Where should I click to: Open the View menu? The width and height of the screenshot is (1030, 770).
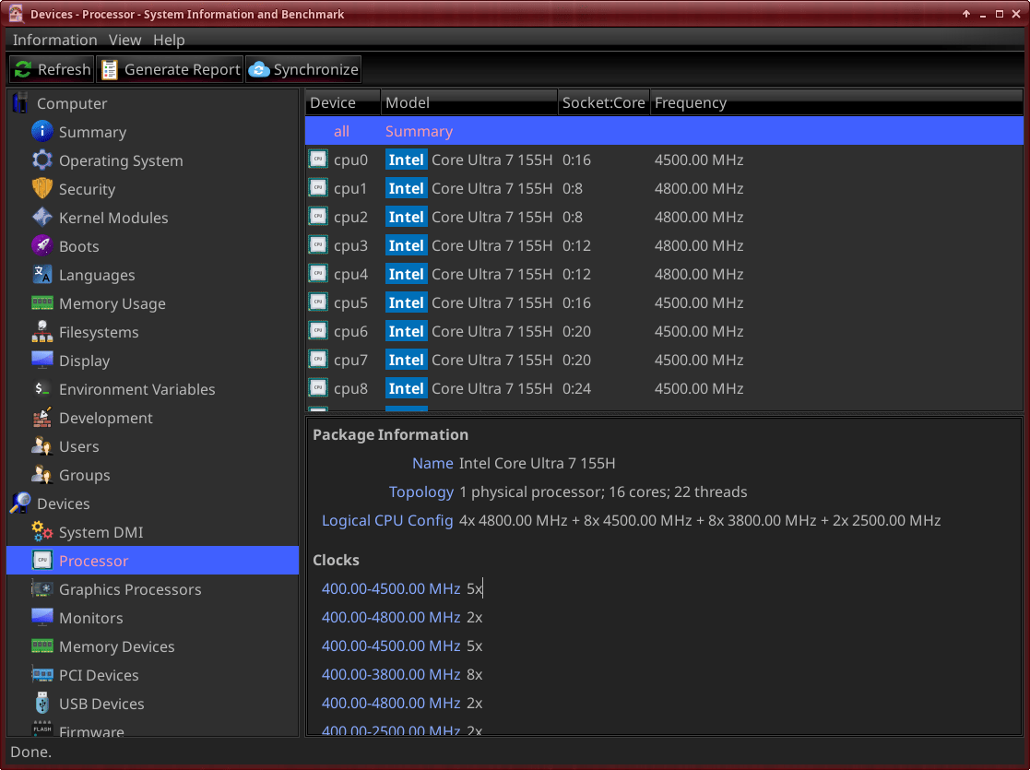(x=124, y=40)
